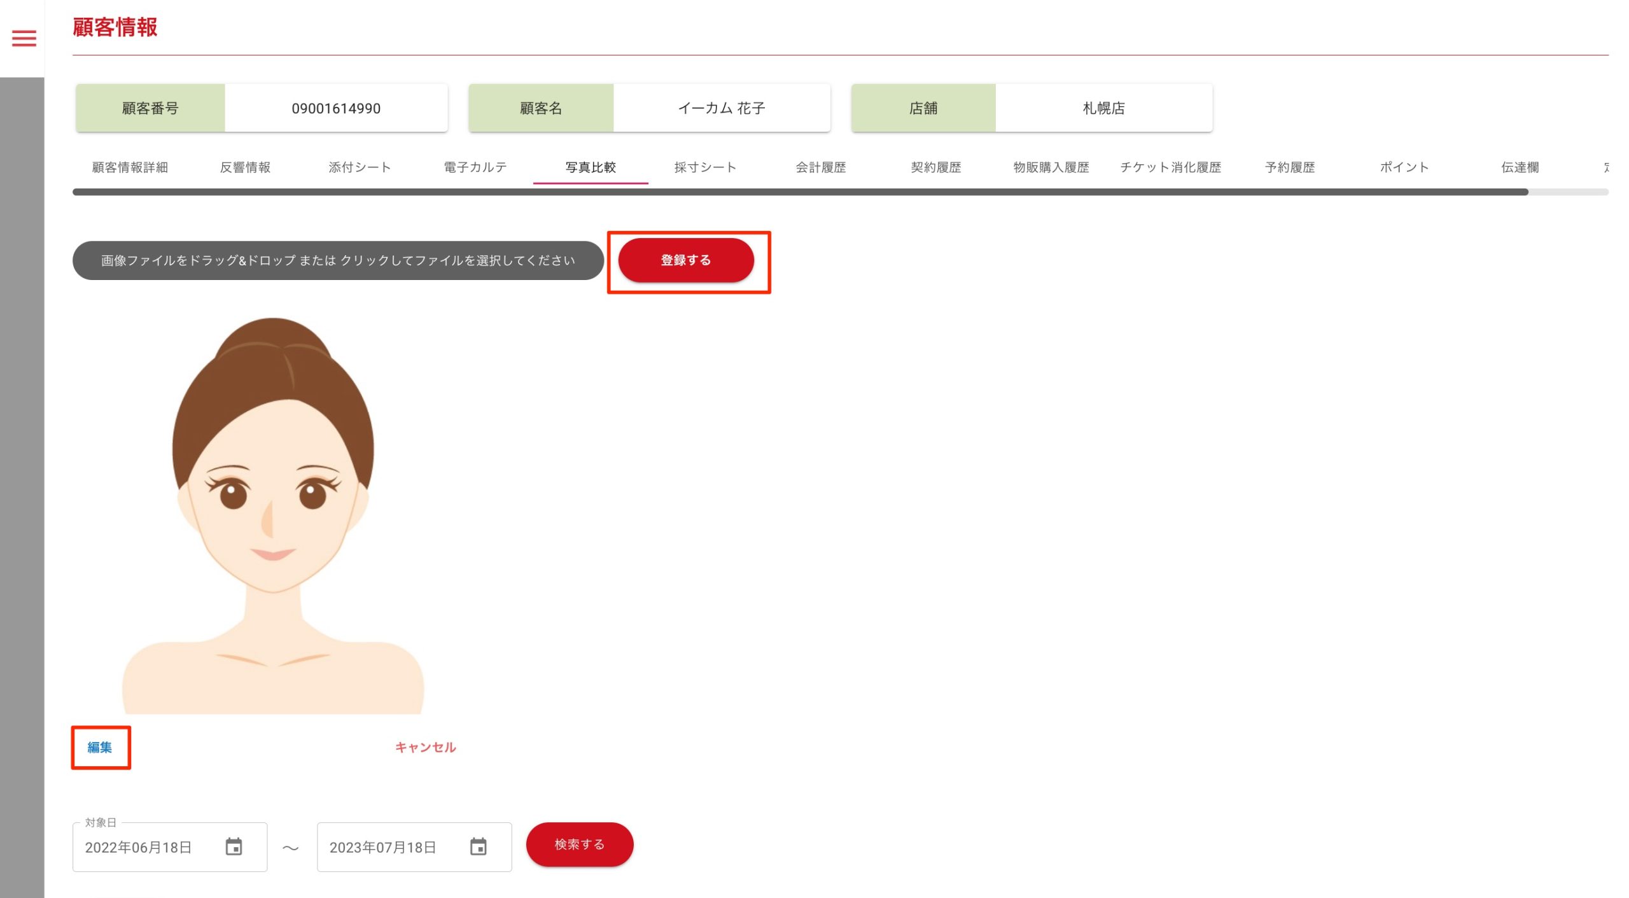Select the 添付シート tab

360,167
